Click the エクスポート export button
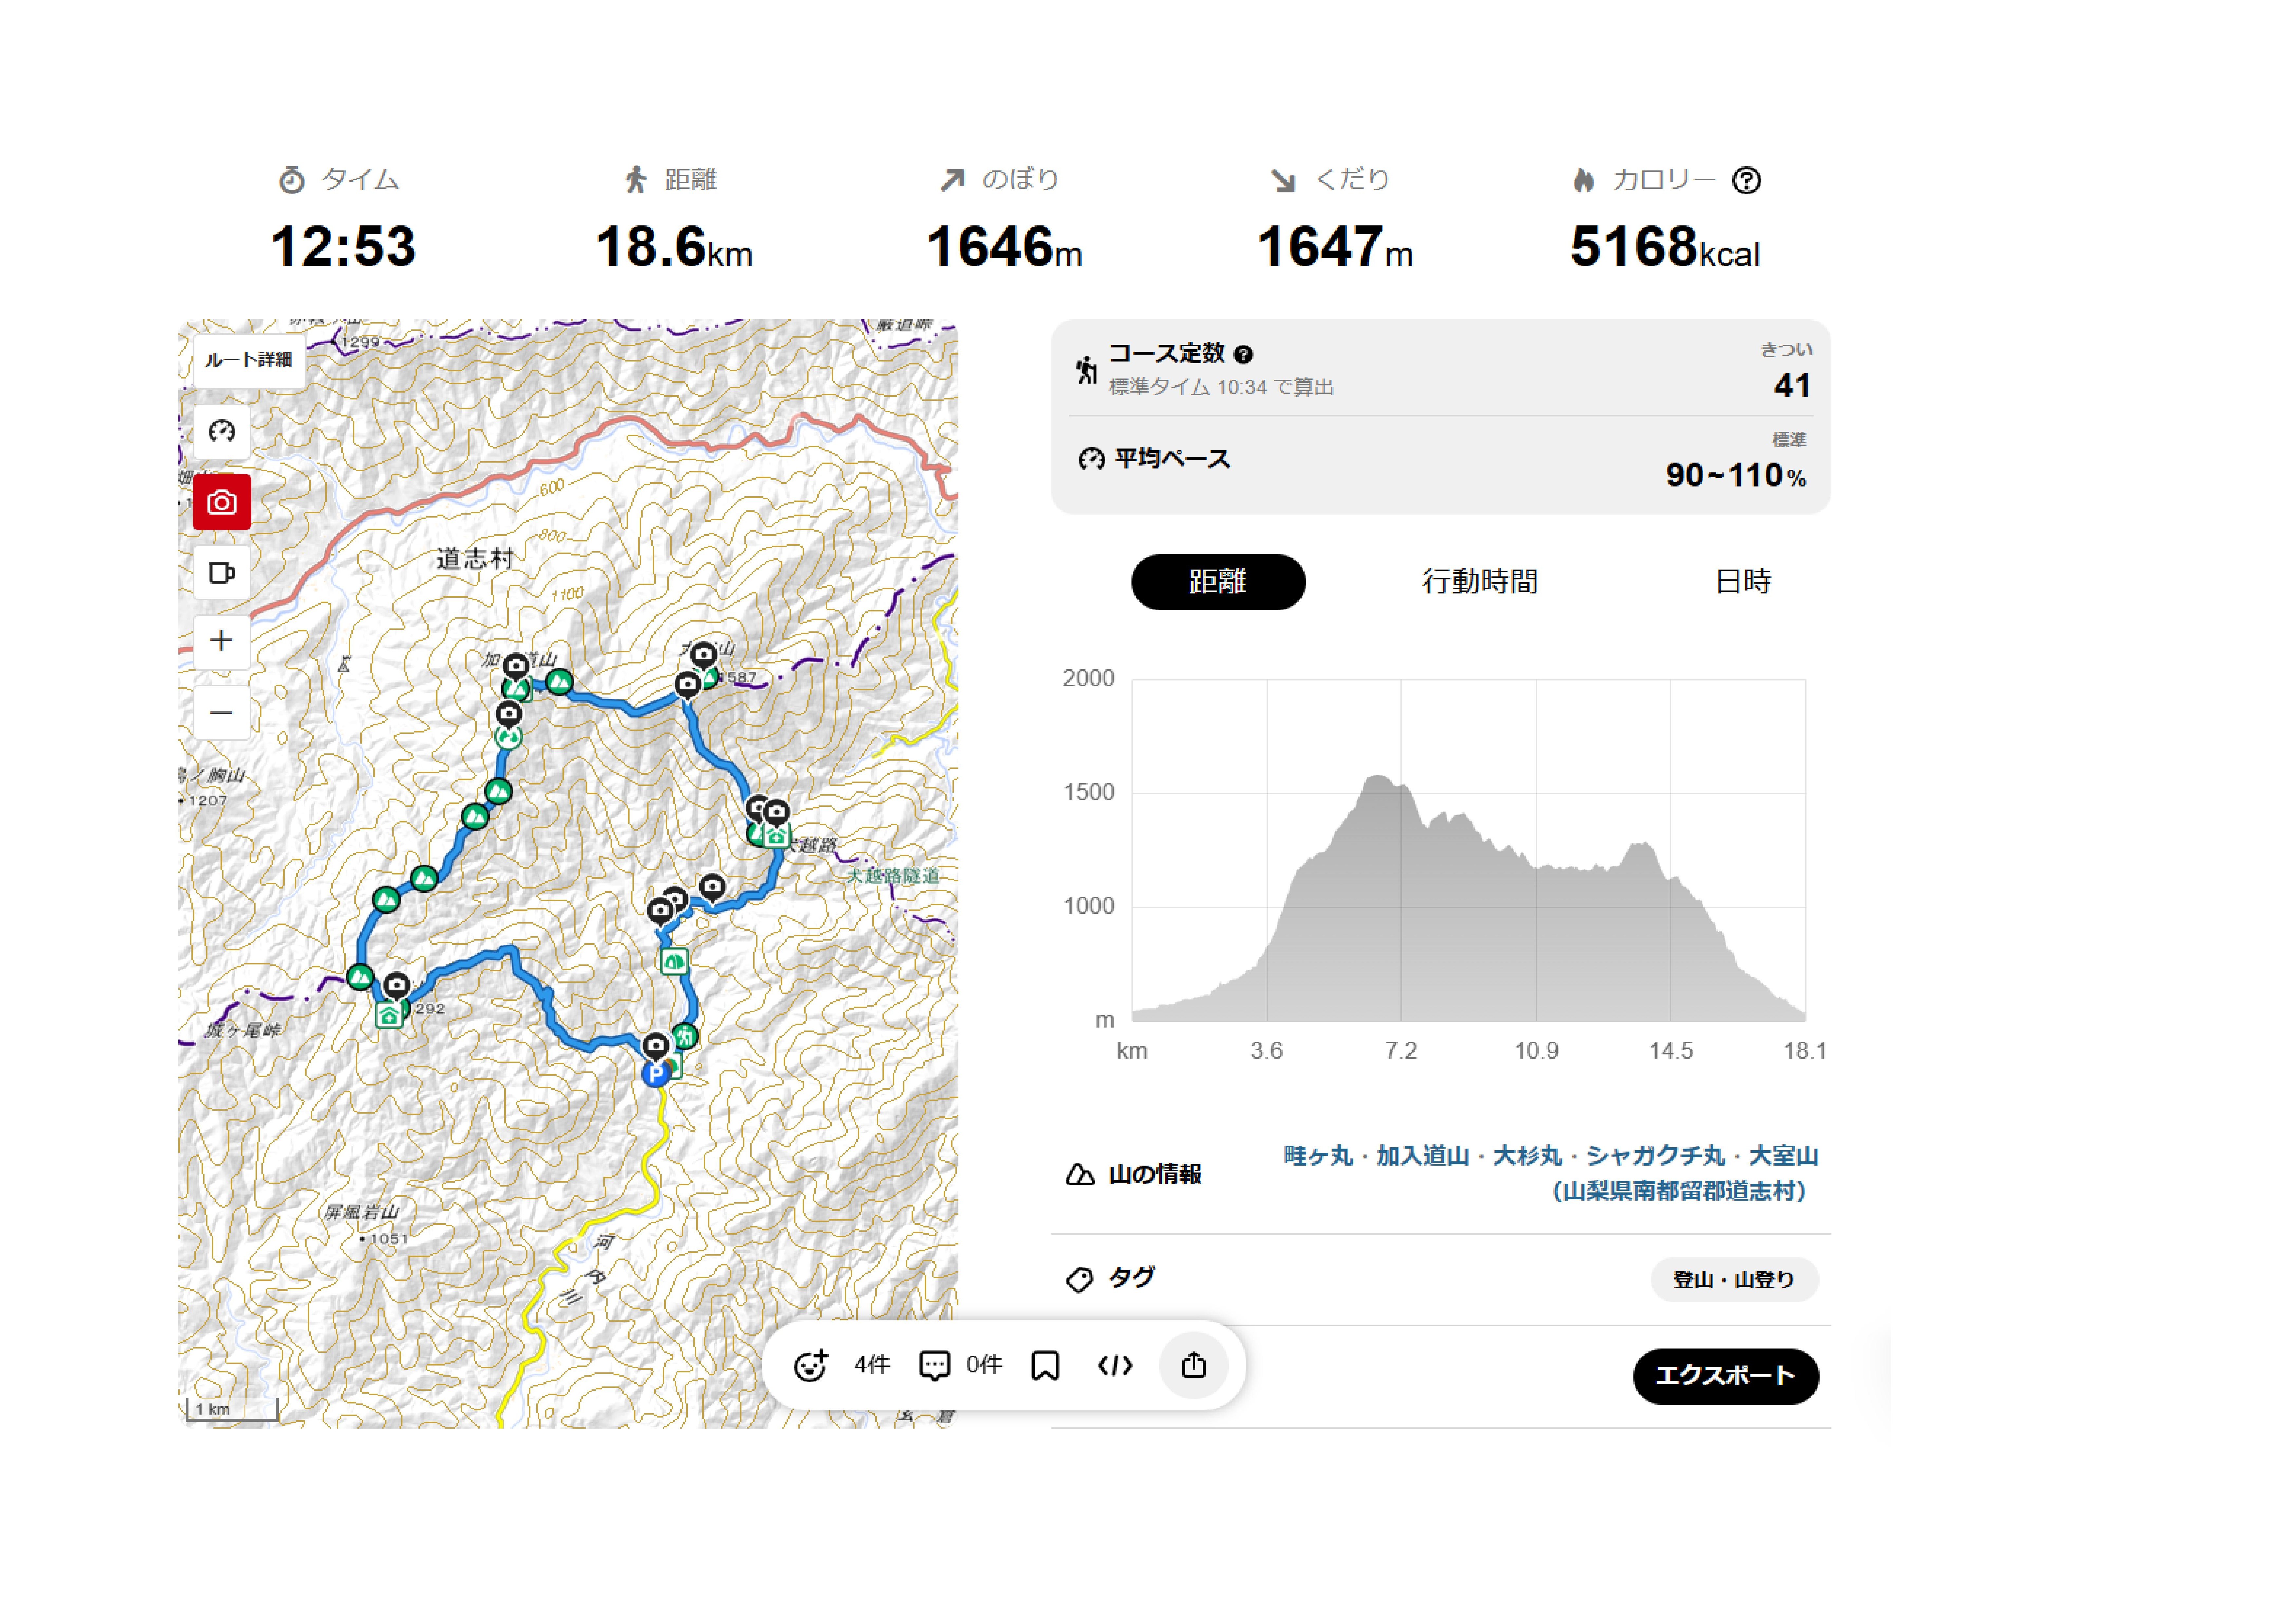 tap(1725, 1376)
